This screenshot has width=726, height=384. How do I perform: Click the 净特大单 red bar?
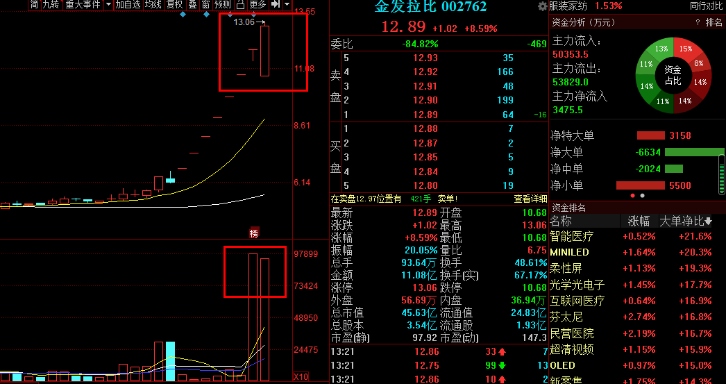[651, 135]
